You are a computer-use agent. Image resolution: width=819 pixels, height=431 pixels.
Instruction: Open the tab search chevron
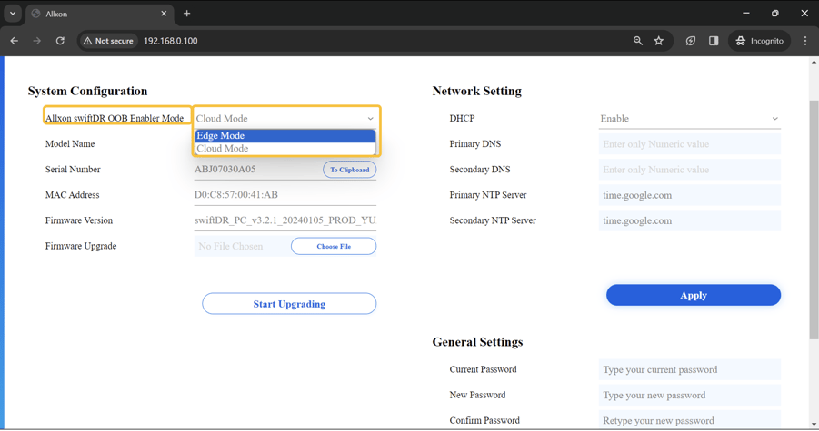click(x=13, y=14)
